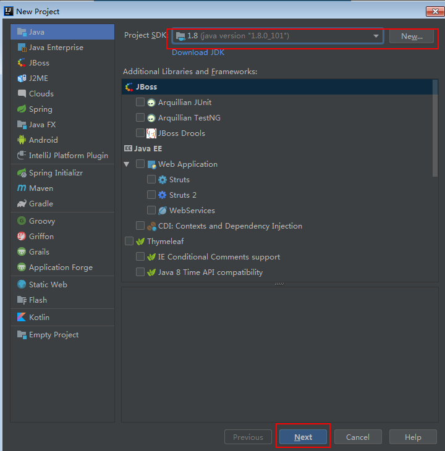
Task: Tick the WebServices checkbox
Action: point(151,210)
